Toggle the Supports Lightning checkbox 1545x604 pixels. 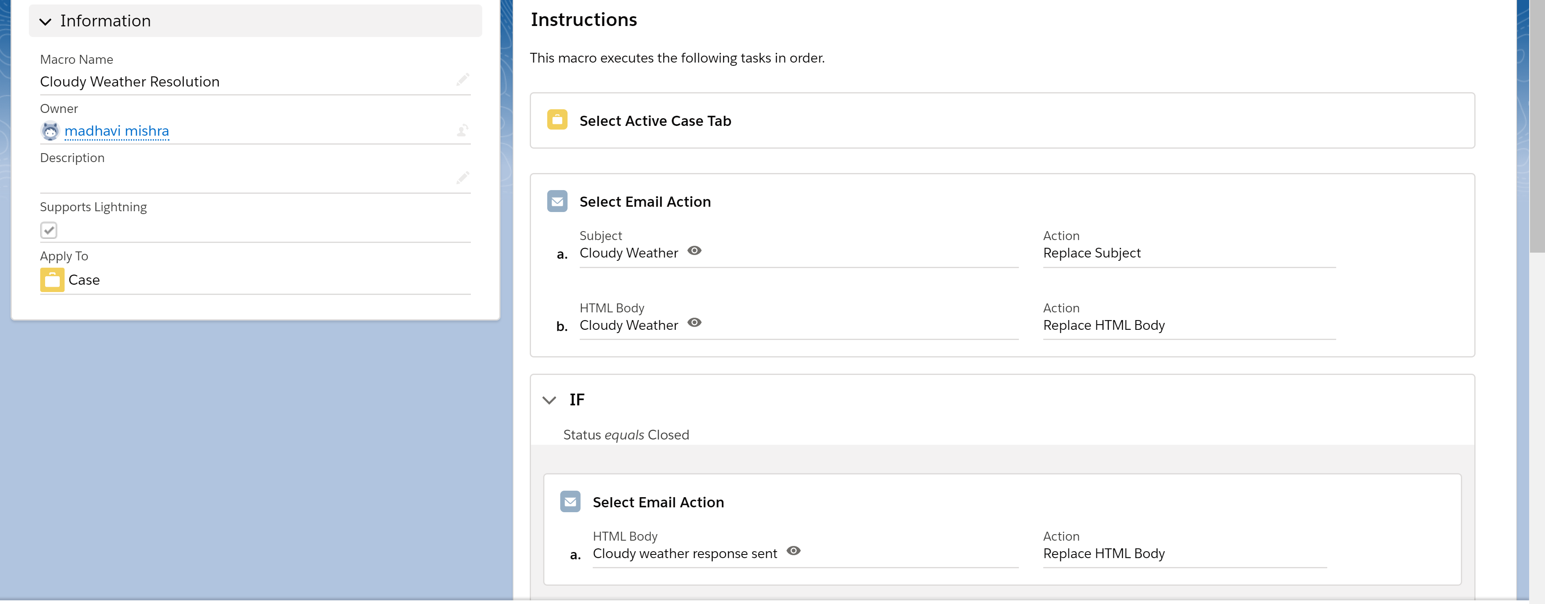[49, 230]
